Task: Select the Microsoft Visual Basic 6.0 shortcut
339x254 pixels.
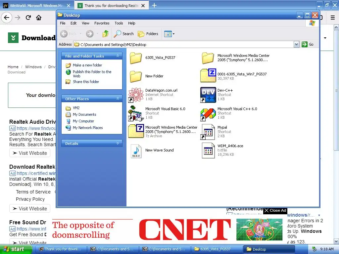Action: tap(136, 113)
